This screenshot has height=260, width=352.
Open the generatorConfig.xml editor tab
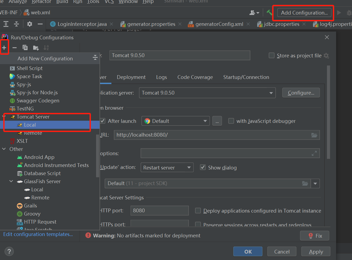[x=219, y=24]
